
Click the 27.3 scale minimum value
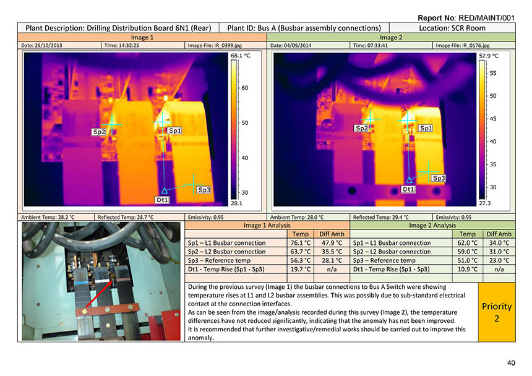(484, 203)
